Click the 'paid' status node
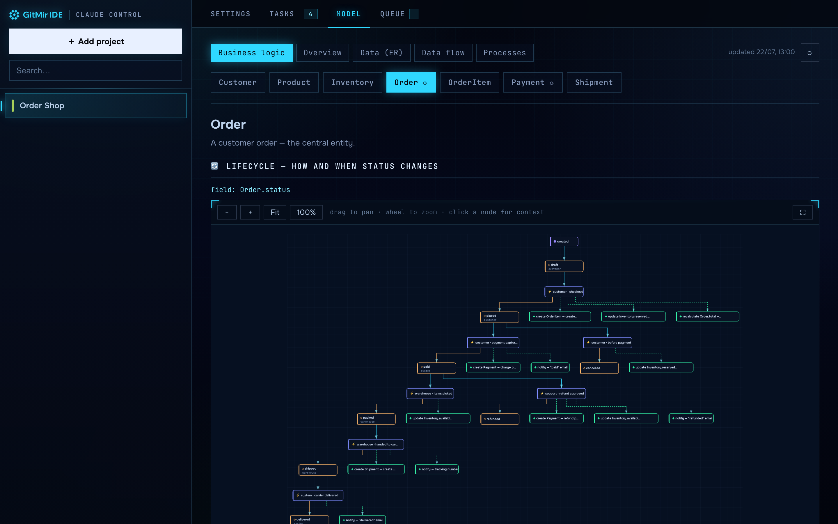This screenshot has width=838, height=524. (437, 368)
